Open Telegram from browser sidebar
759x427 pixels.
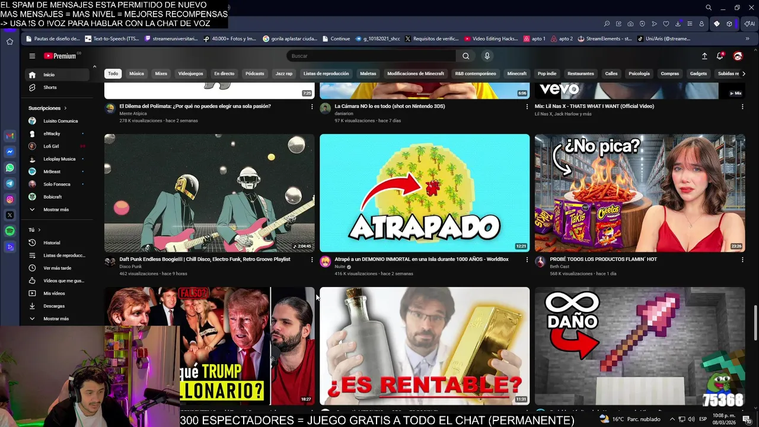coord(10,184)
